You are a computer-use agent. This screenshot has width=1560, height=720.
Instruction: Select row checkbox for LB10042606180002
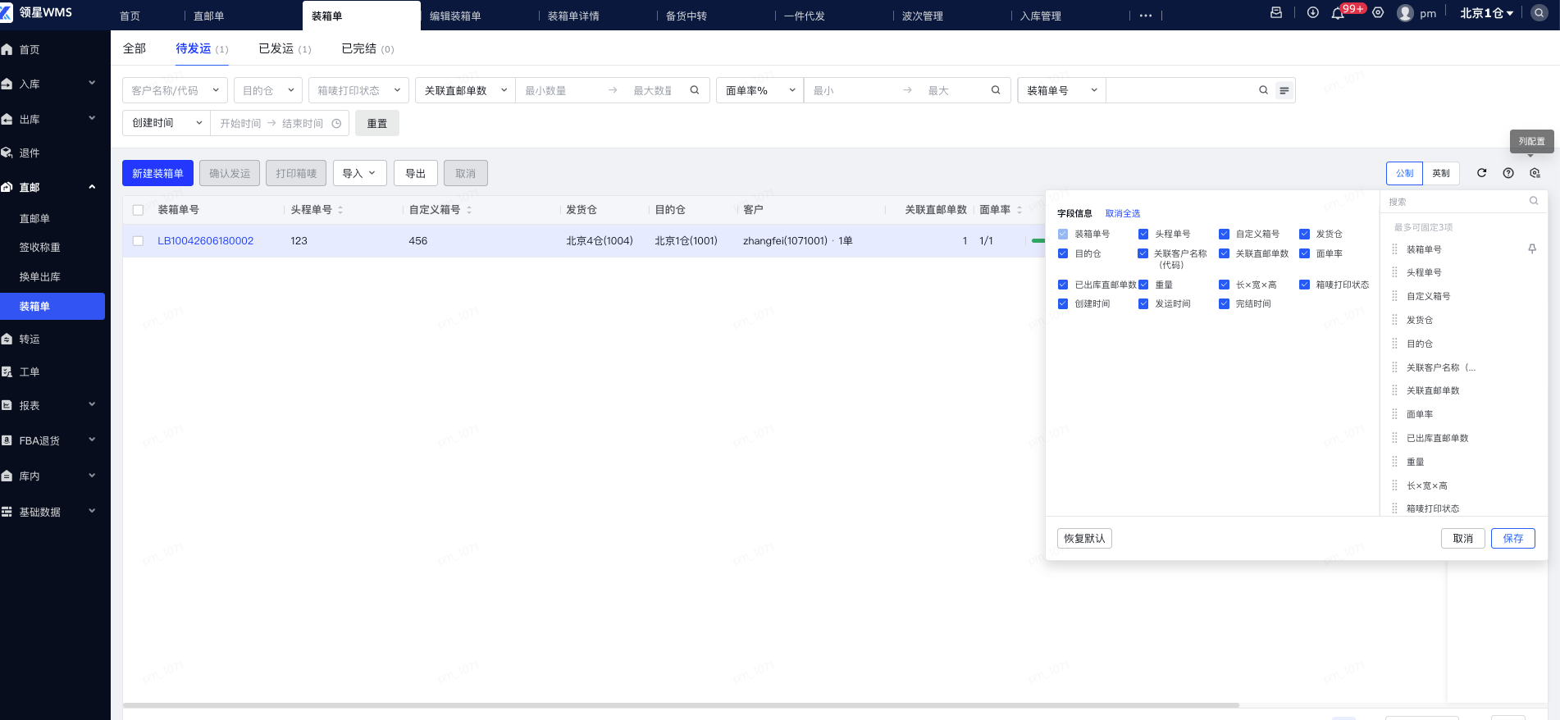tap(138, 241)
